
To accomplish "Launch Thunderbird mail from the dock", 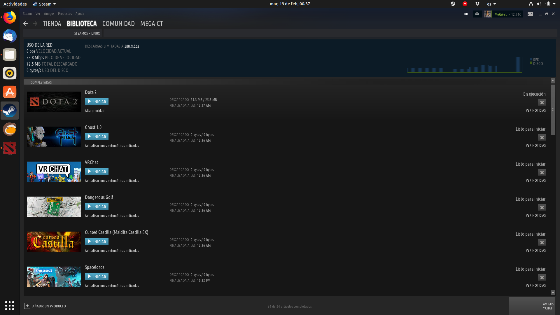I will (x=10, y=36).
